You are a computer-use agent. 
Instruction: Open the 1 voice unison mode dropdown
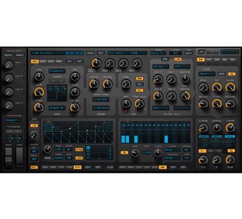[101, 100]
